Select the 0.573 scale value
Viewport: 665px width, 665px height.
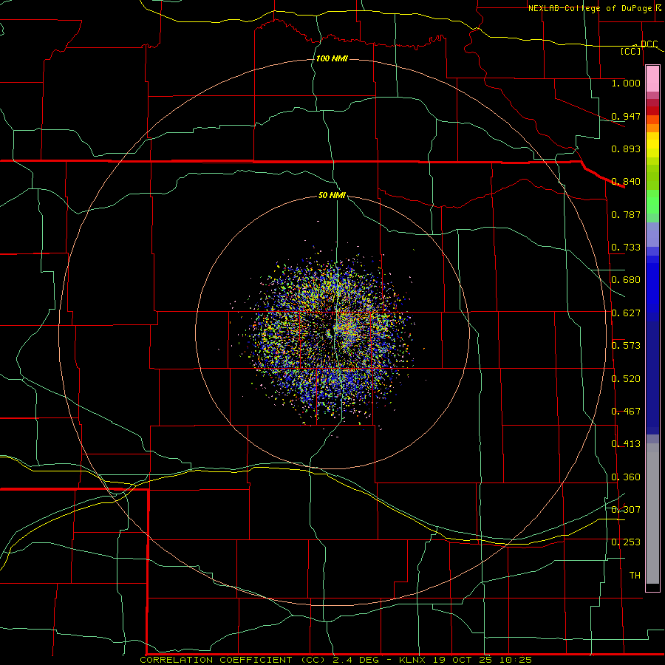(626, 346)
